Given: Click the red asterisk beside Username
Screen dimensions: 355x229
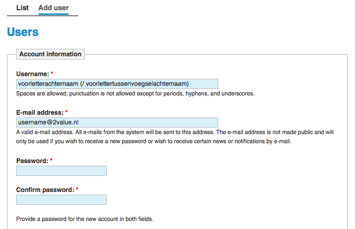Looking at the screenshot, I should (52, 73).
